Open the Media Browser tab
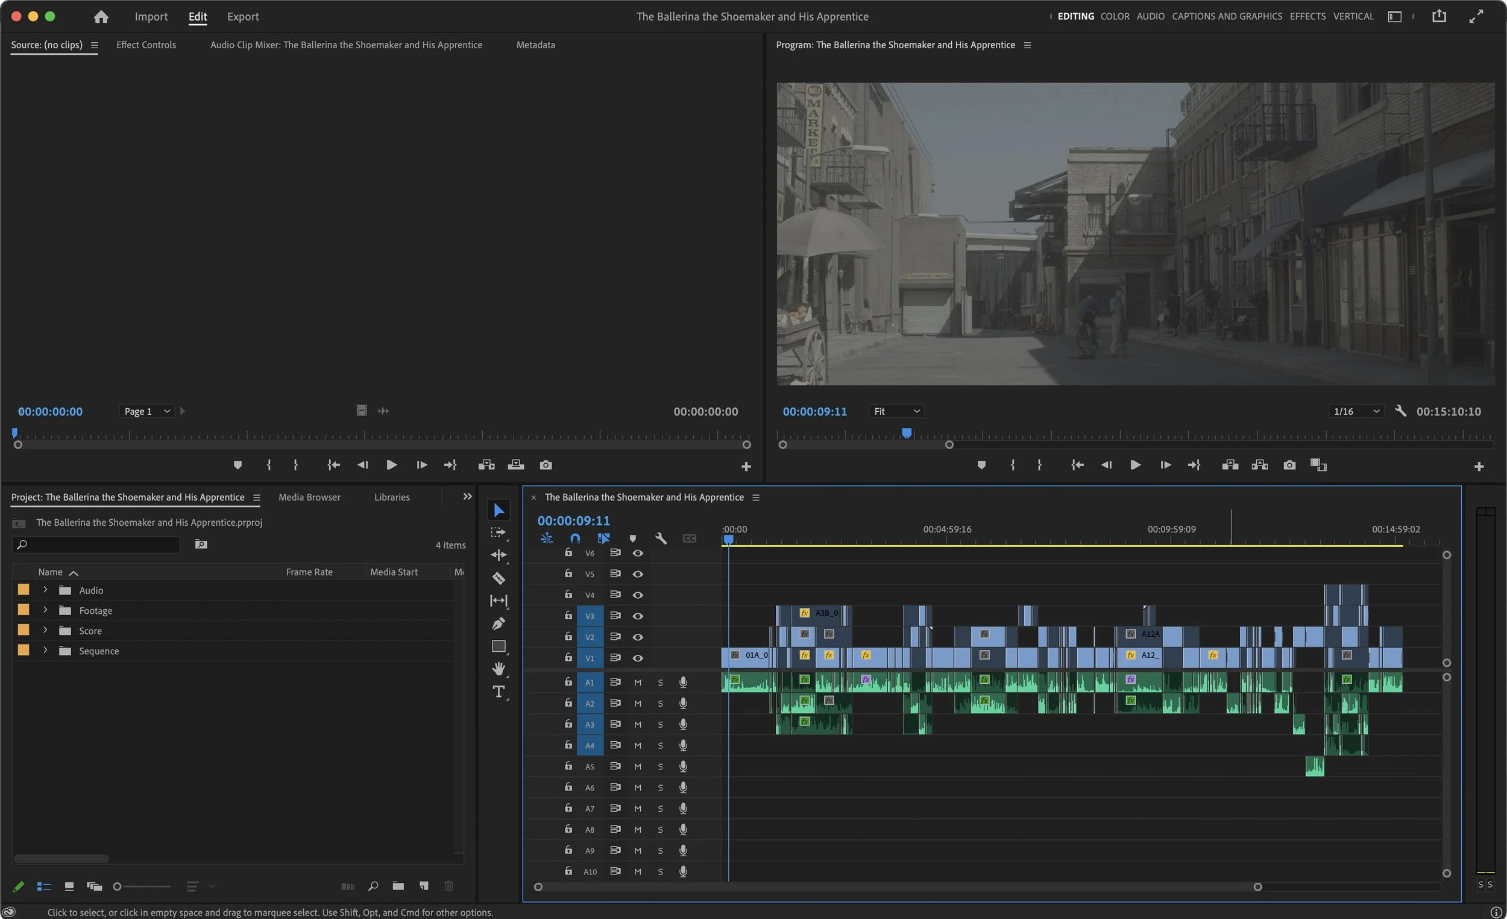Viewport: 1507px width, 919px height. point(309,497)
